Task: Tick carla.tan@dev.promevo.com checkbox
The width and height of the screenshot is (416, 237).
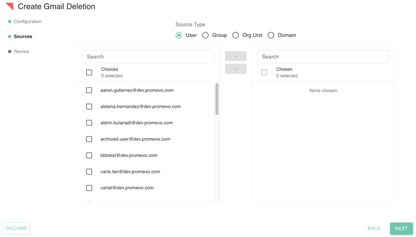Action: [89, 171]
